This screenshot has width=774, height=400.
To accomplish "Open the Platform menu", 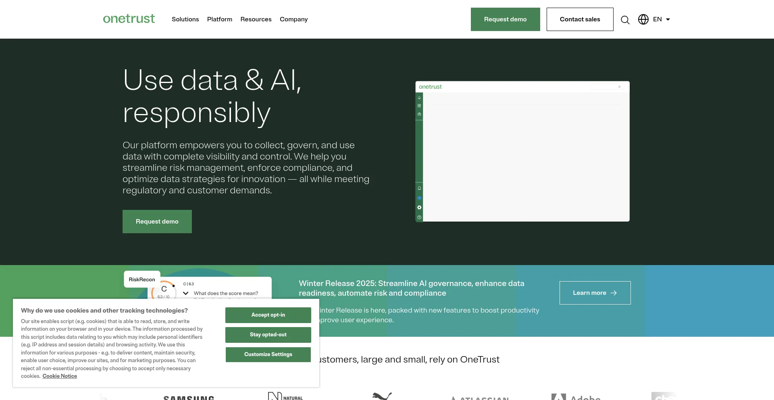I will tap(220, 19).
